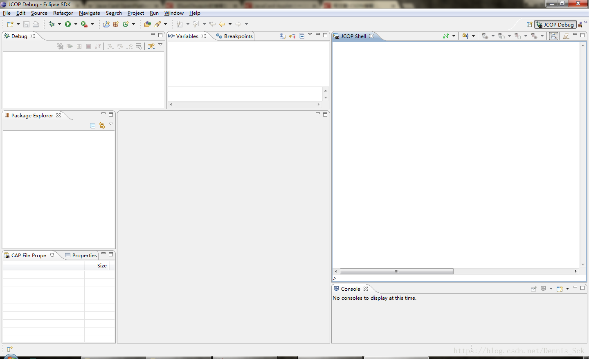The image size is (589, 359).
Task: Open the Search dropdown arrow
Action: click(165, 25)
